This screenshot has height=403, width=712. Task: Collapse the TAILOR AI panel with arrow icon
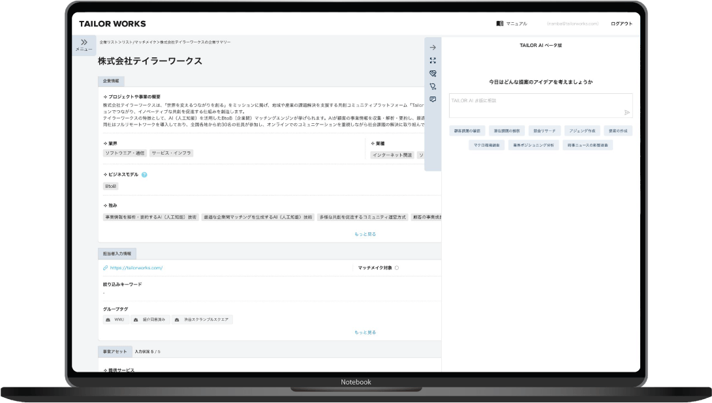point(433,48)
